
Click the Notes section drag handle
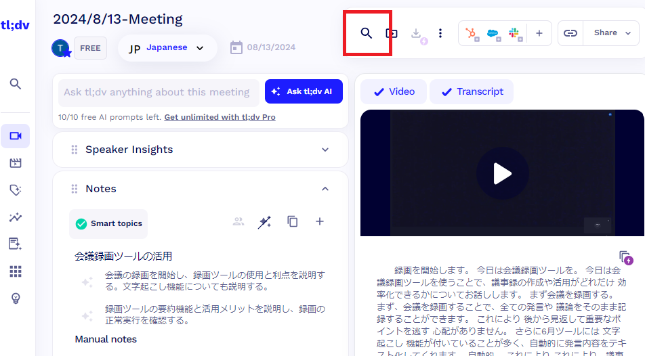click(x=75, y=189)
